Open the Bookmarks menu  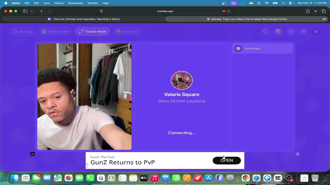(x=76, y=3)
